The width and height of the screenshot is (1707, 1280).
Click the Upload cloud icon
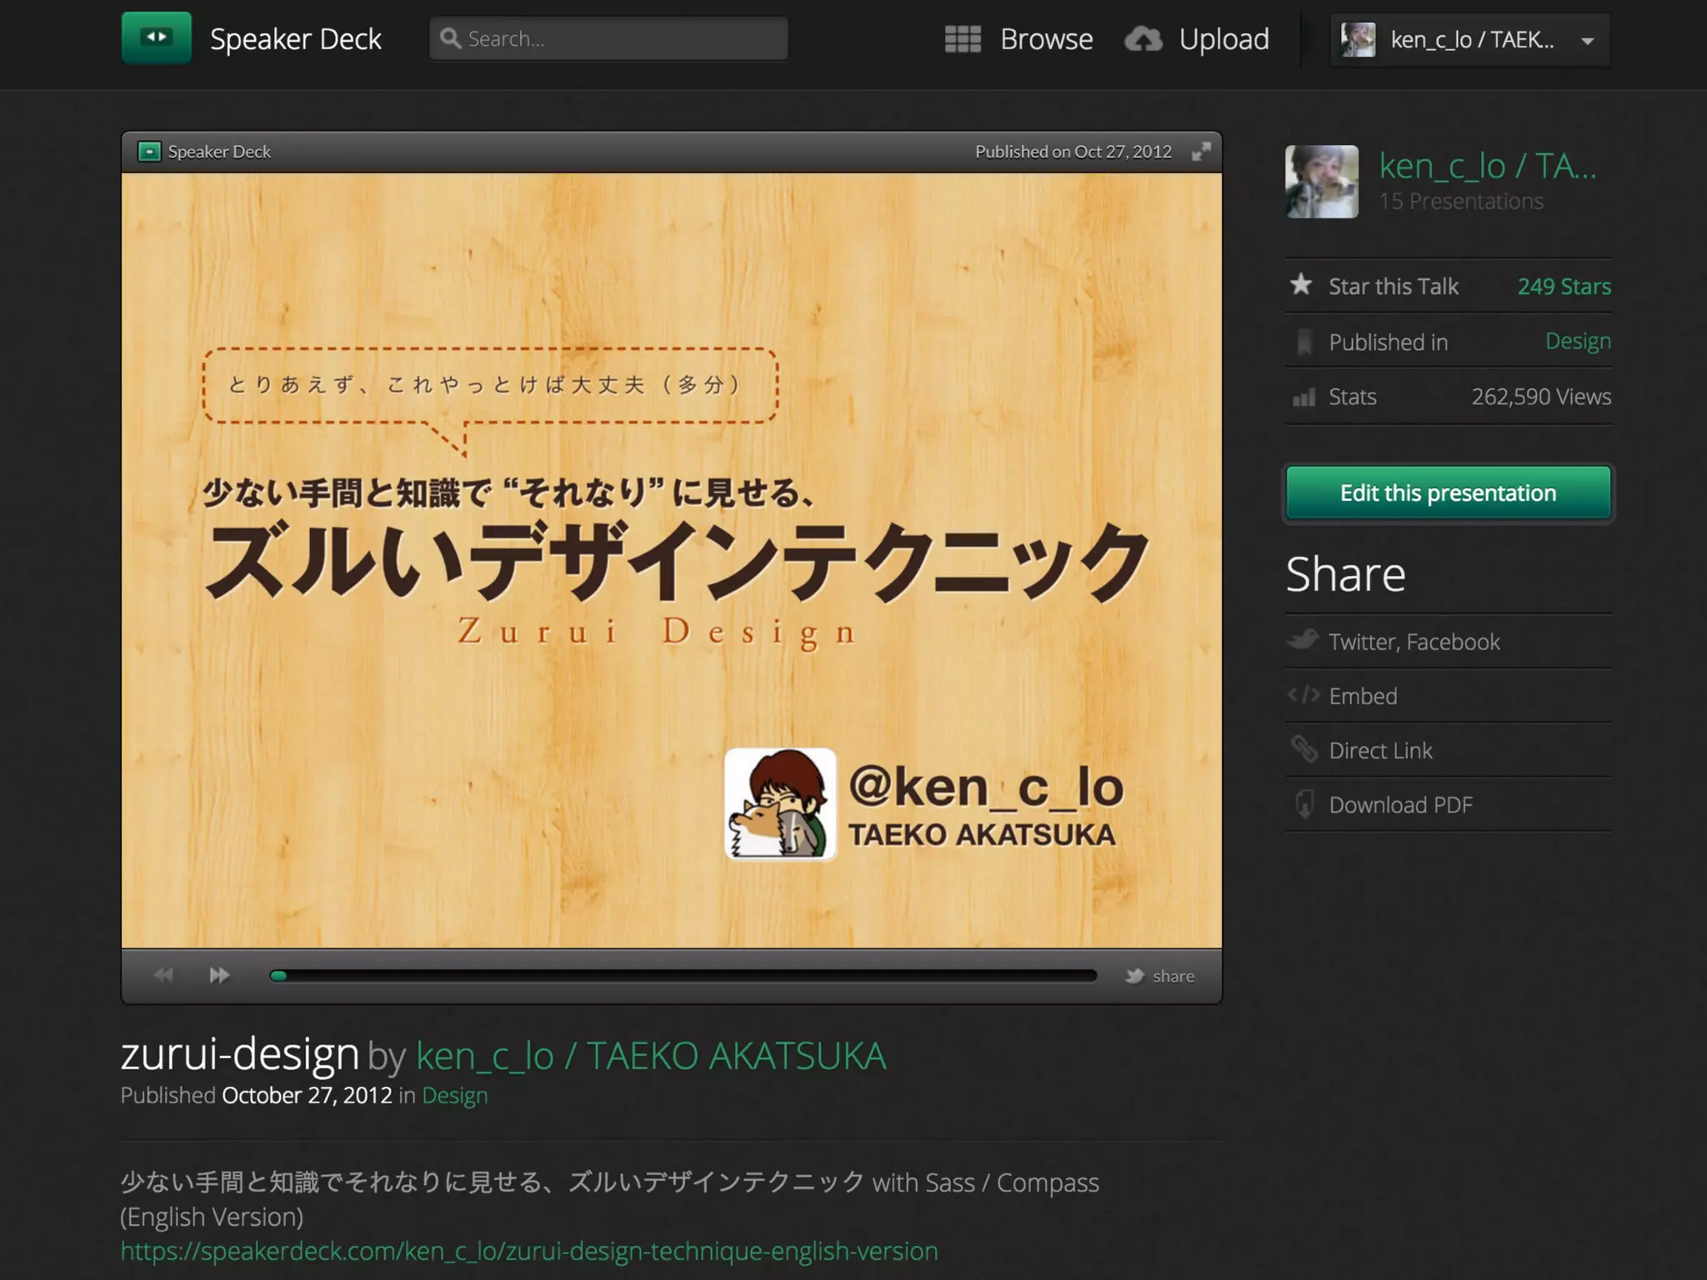[1143, 39]
